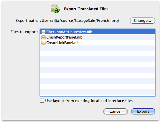
Task: Click blank area right of CreateLinkPanel.nib row
Action: [117, 43]
